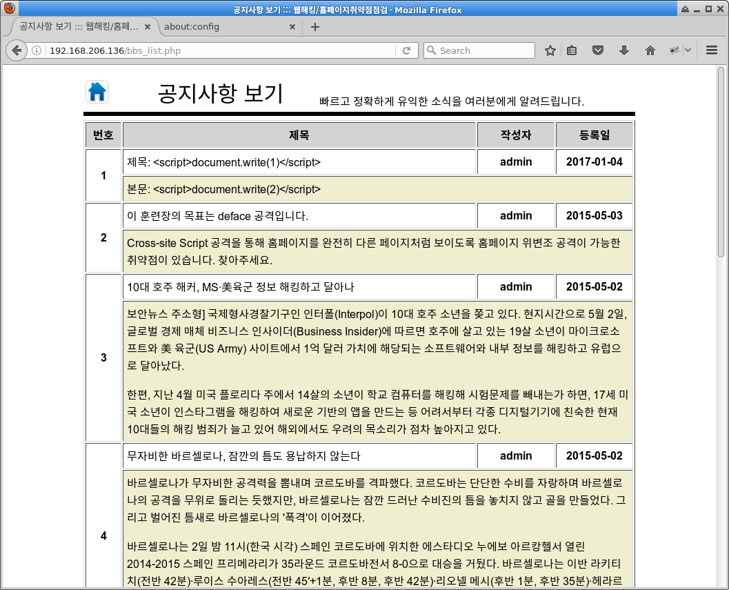Click the subtitle '빠르고 정확하게 유익한 소식을…'
Viewport: 729px width, 590px height.
(452, 101)
